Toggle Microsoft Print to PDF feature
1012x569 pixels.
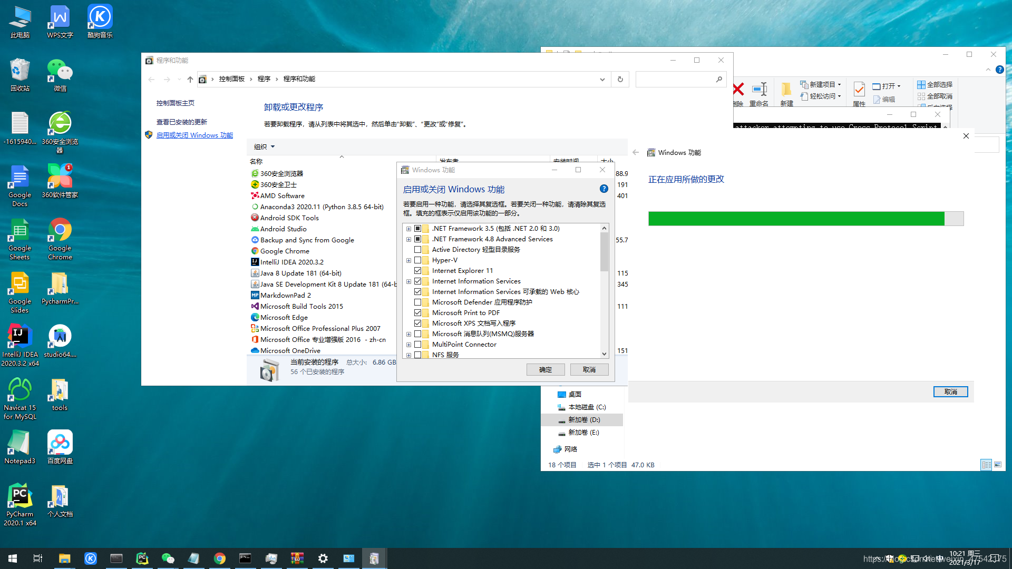418,312
